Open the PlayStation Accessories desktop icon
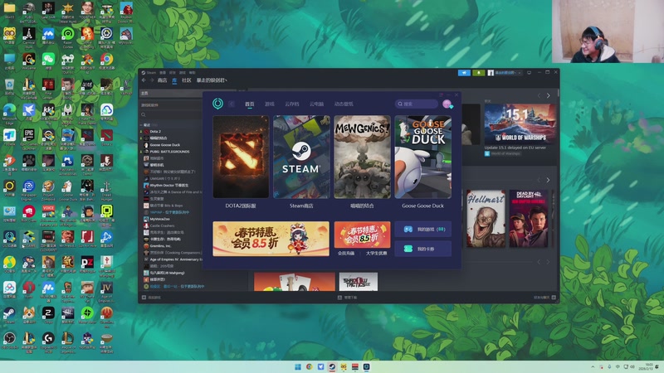The image size is (664, 373). point(68,163)
